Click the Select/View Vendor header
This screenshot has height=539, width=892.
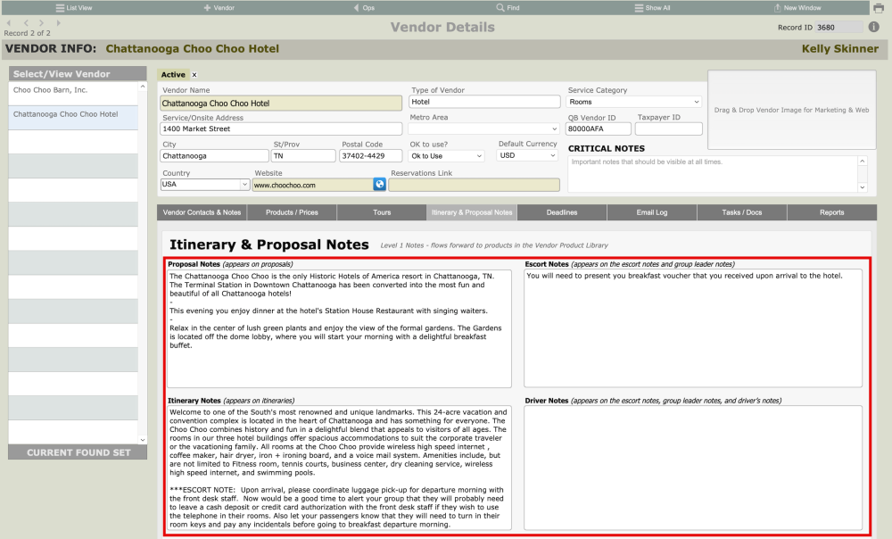click(78, 73)
